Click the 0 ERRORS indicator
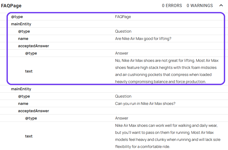This screenshot has height=150, width=228. tap(172, 5)
